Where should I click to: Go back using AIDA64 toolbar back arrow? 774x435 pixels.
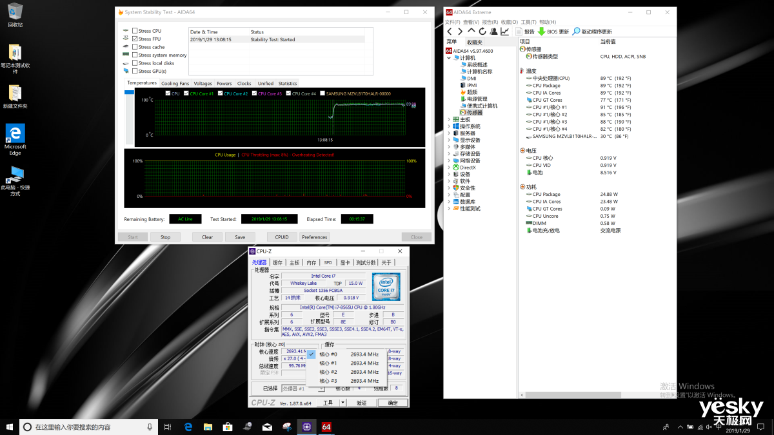pos(450,32)
